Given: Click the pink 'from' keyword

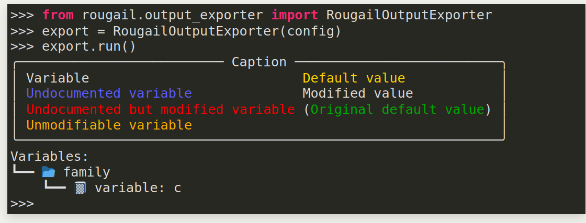Looking at the screenshot, I should tap(58, 15).
